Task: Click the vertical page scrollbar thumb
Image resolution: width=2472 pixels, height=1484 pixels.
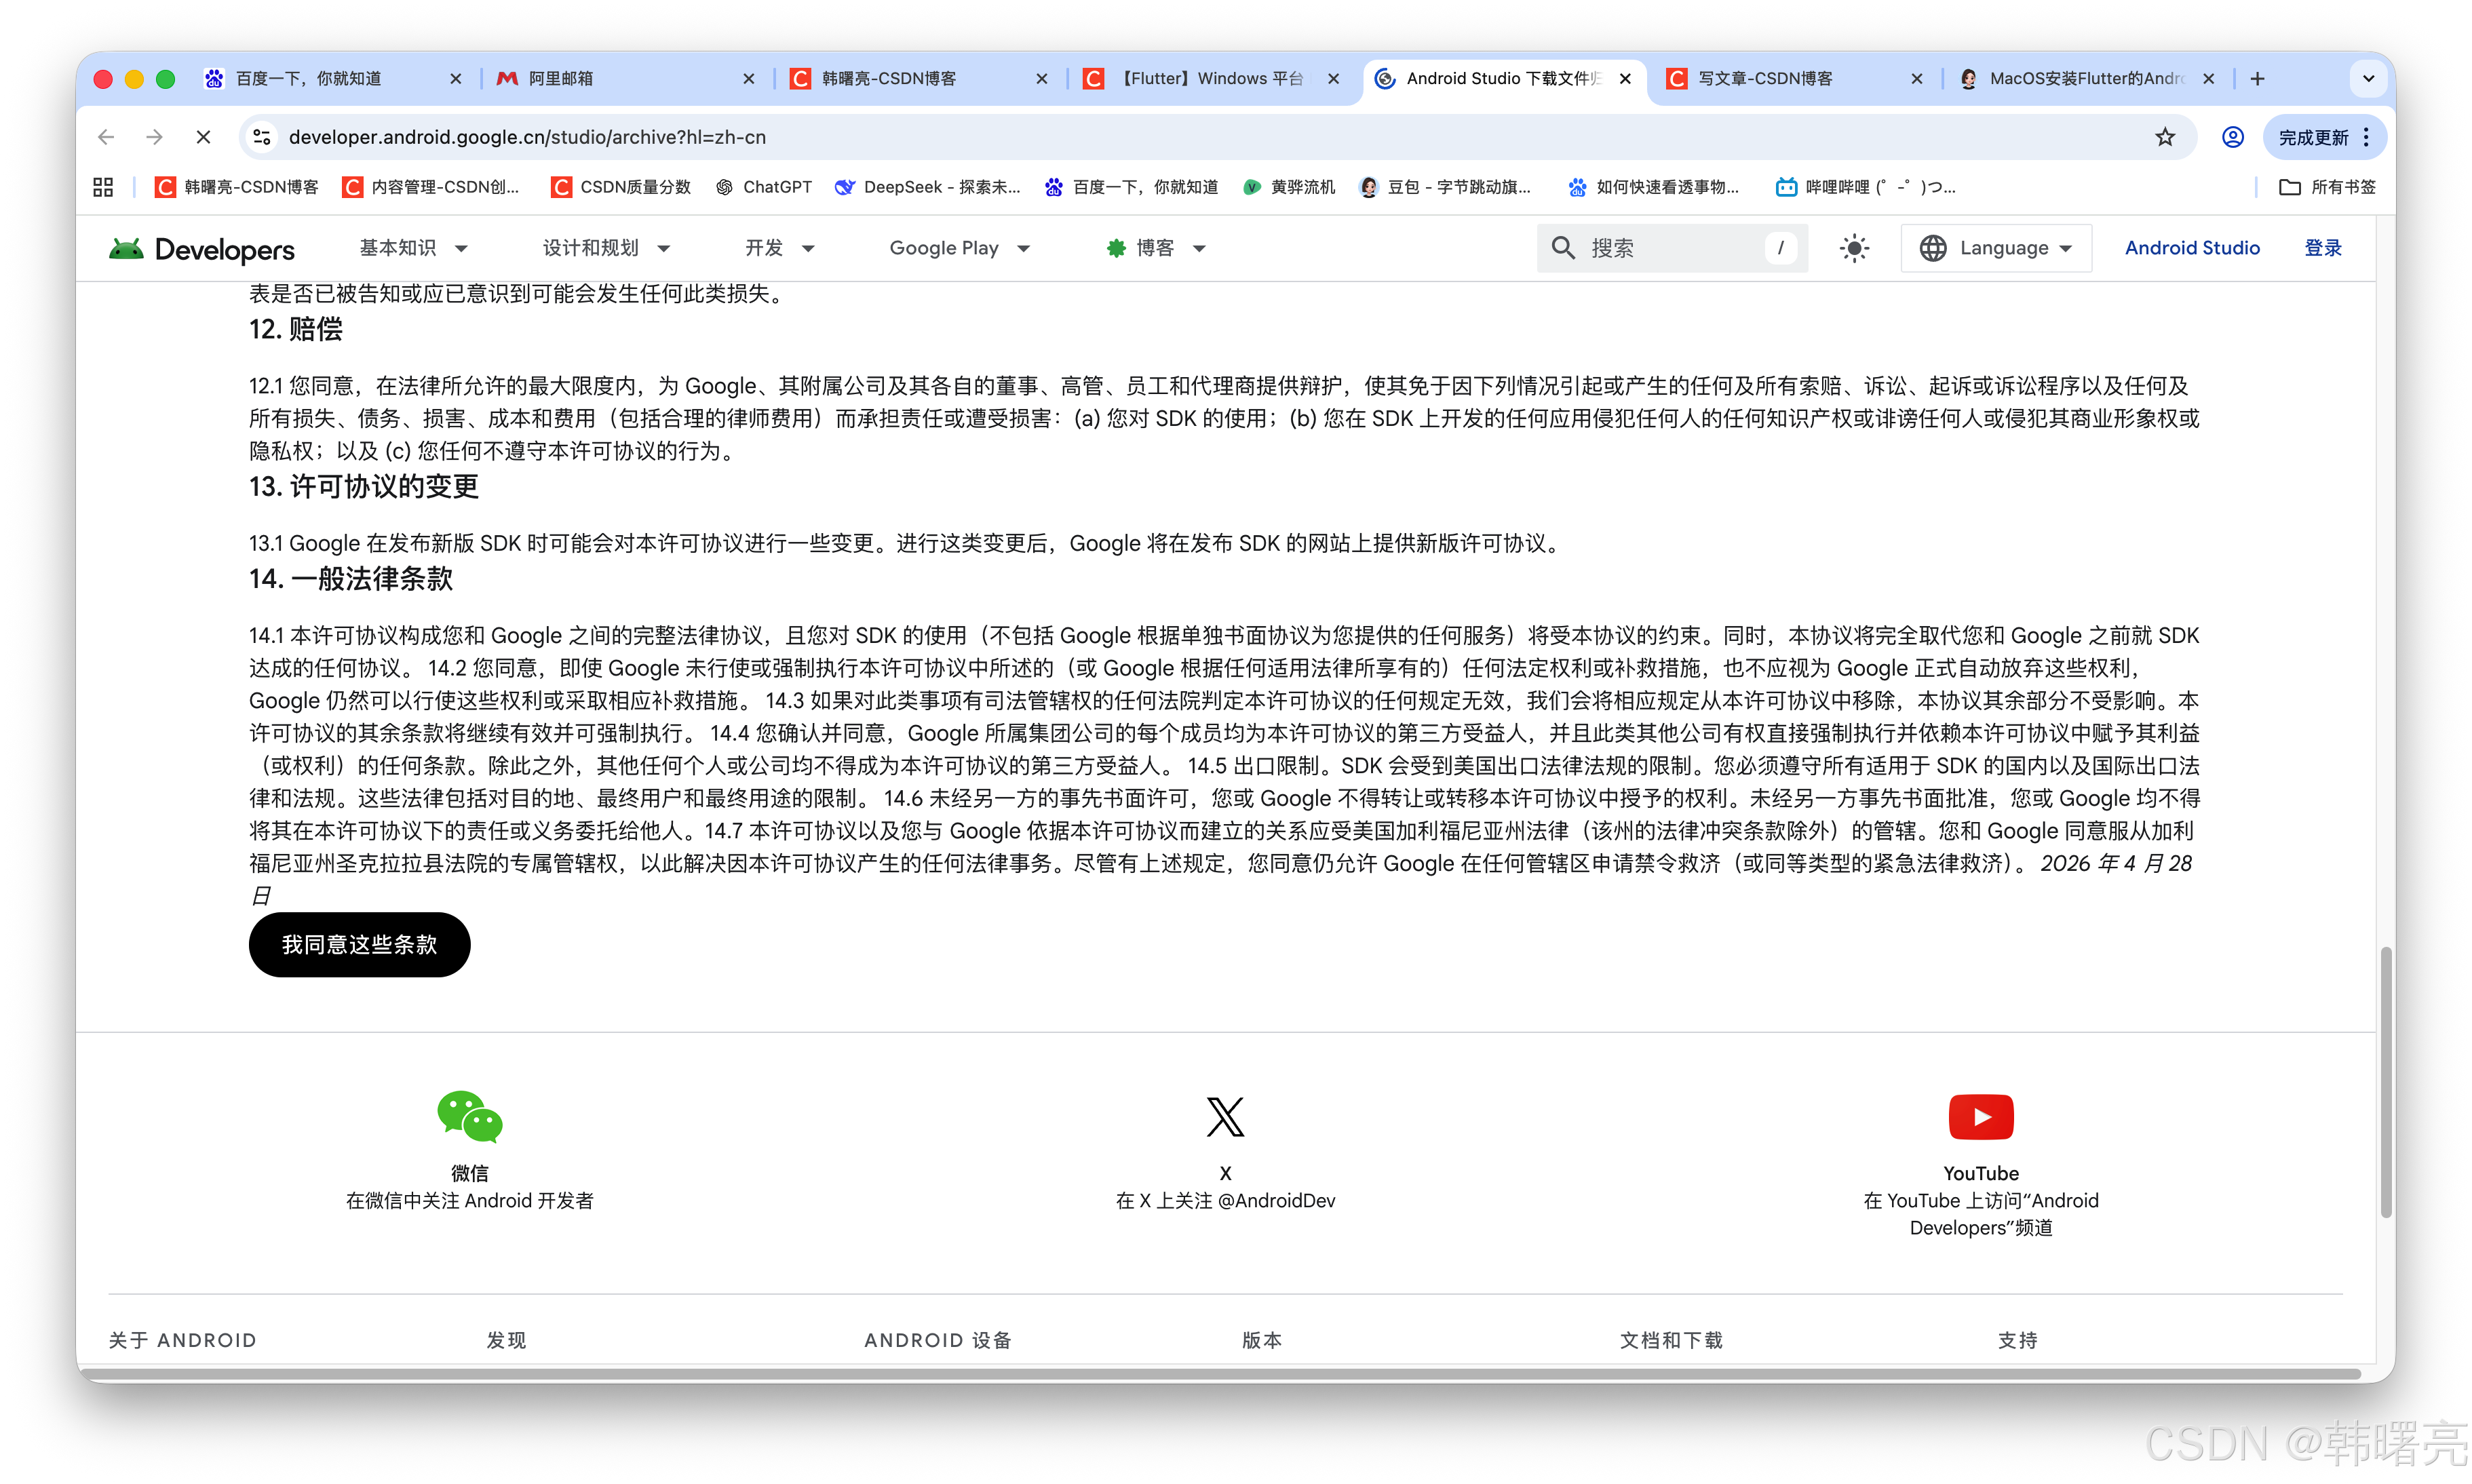Action: (2386, 1082)
